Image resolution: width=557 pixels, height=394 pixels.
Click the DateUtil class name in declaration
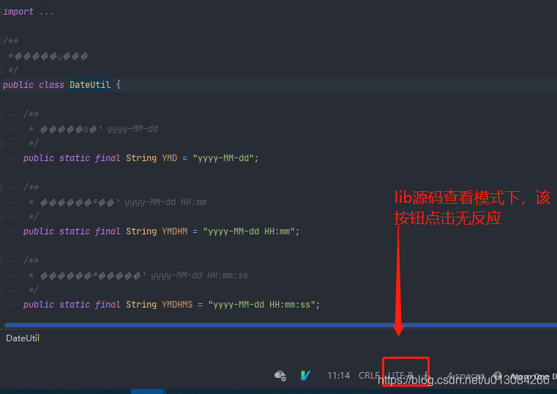90,85
